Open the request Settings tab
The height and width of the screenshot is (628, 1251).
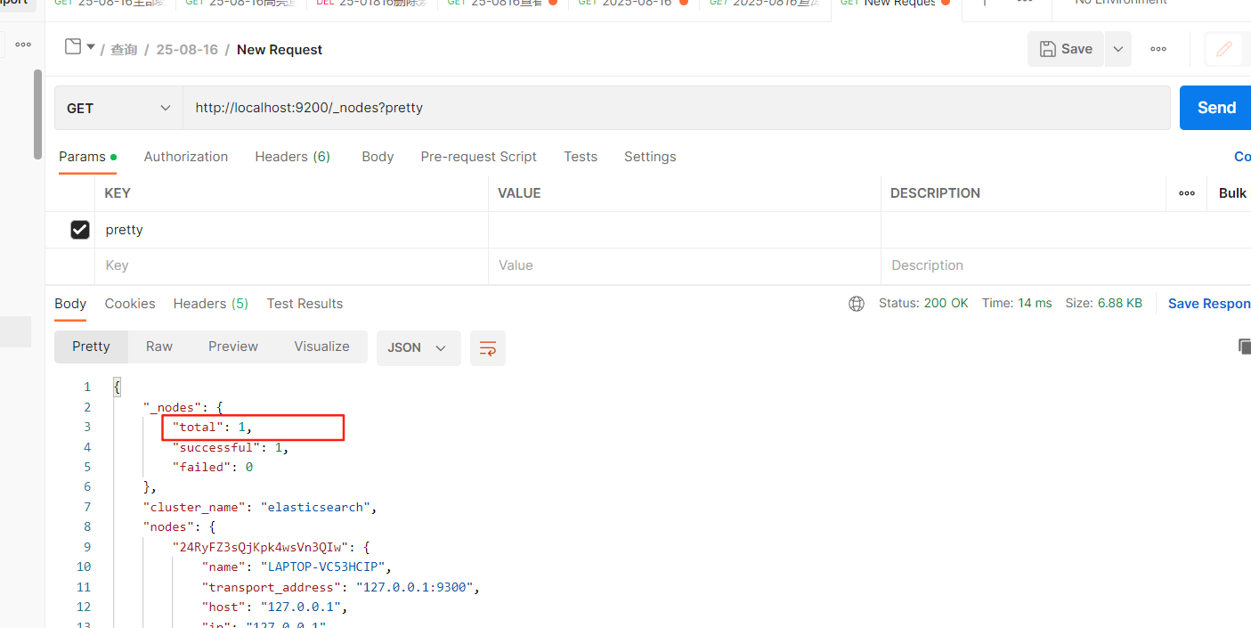[650, 157]
